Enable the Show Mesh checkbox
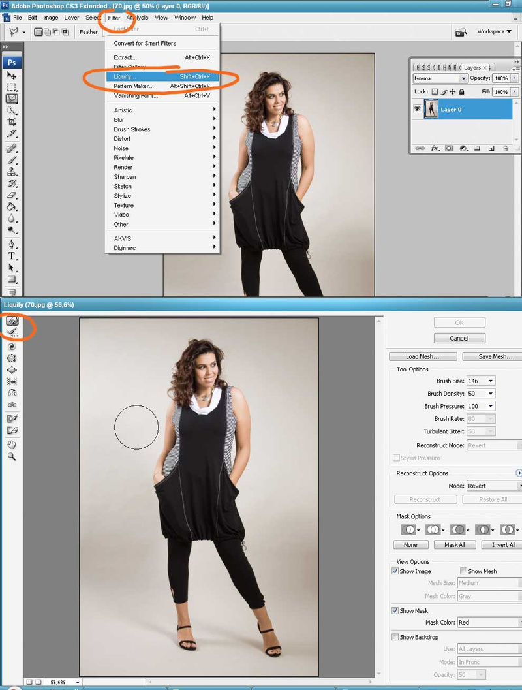This screenshot has width=522, height=690. 464,571
